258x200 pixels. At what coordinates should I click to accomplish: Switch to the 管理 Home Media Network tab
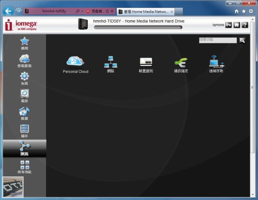click(146, 12)
